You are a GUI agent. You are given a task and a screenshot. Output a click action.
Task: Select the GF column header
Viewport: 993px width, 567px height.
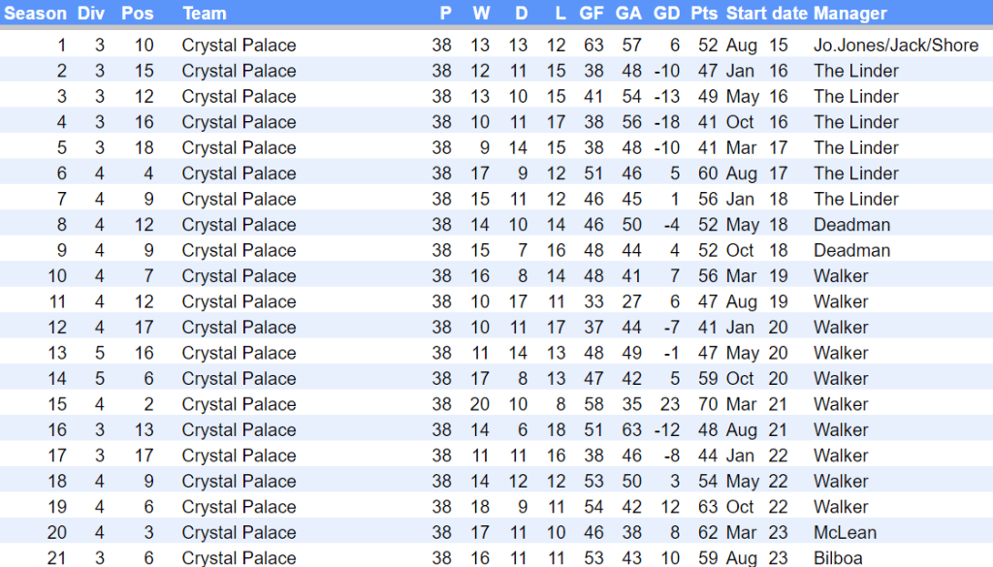(592, 14)
